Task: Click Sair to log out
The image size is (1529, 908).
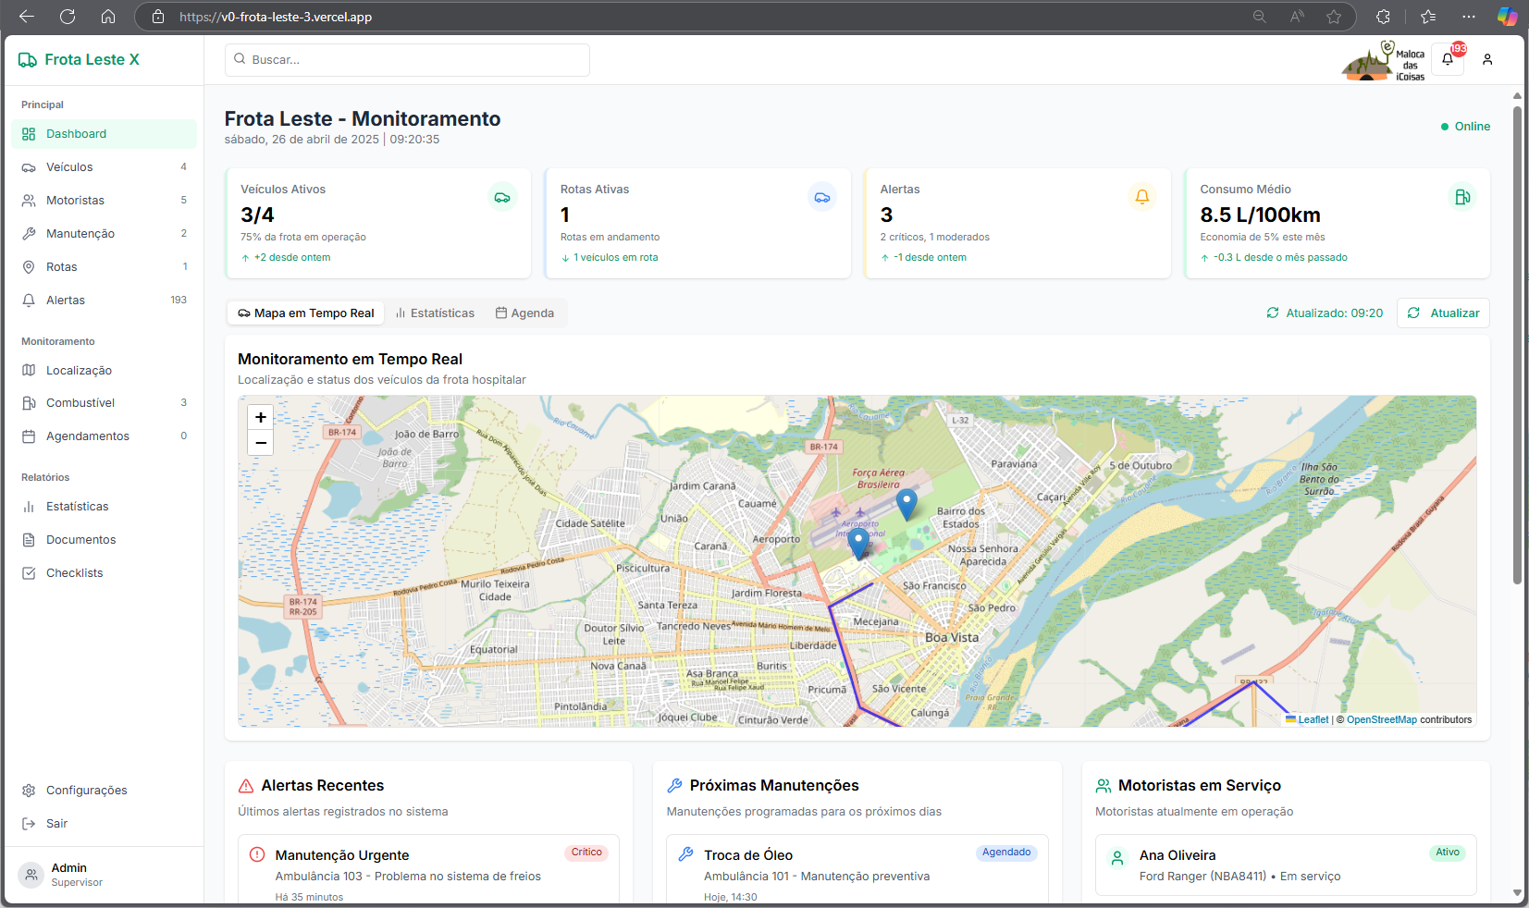Action: (57, 824)
